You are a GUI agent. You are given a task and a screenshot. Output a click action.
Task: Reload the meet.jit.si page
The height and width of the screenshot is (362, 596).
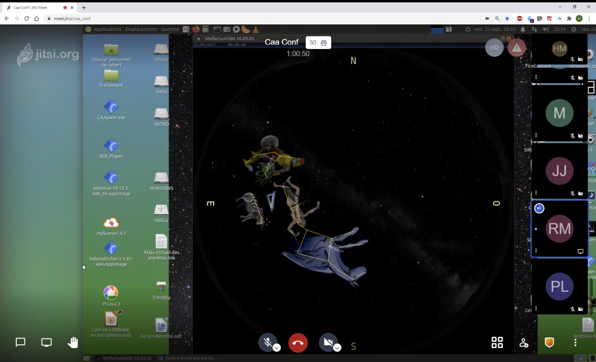(26, 18)
